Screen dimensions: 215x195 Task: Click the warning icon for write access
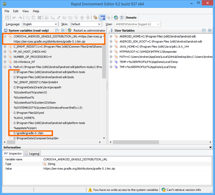(90, 190)
